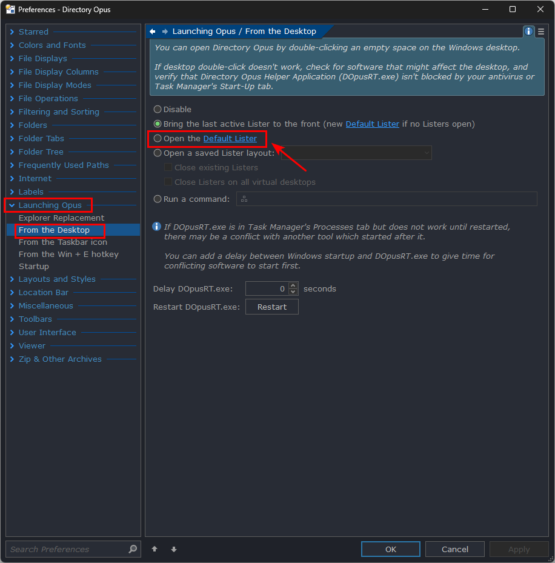Expand the Starred category

tap(12, 32)
